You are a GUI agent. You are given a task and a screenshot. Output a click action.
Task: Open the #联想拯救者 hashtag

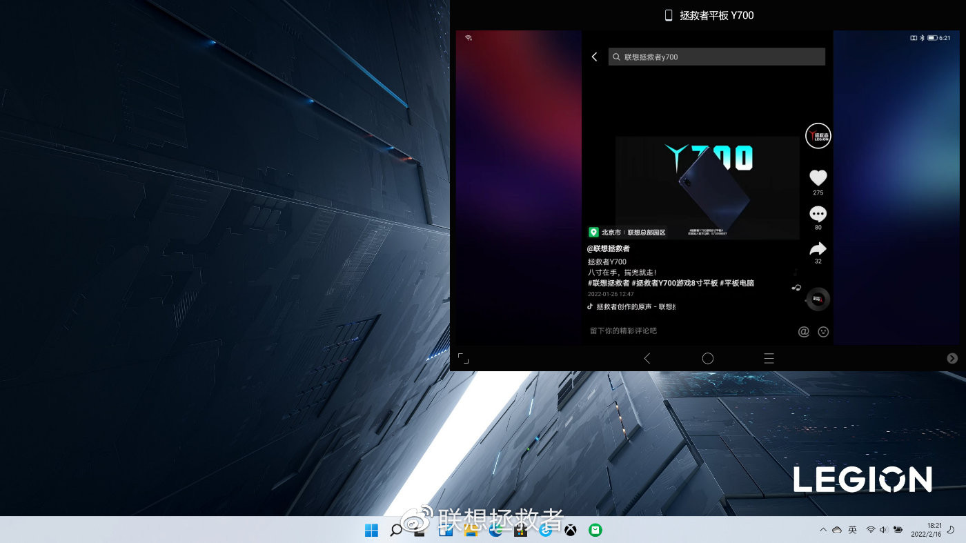tap(609, 283)
